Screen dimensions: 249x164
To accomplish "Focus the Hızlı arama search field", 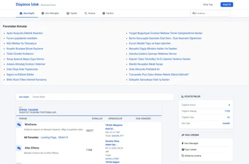I will 210,13.
